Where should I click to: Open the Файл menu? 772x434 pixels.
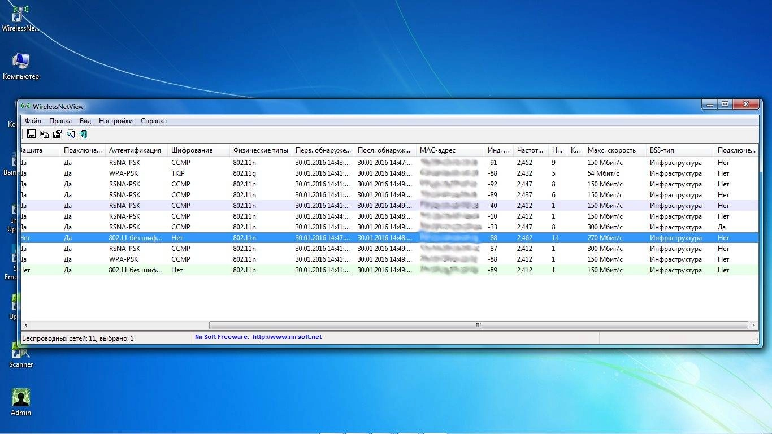[33, 121]
